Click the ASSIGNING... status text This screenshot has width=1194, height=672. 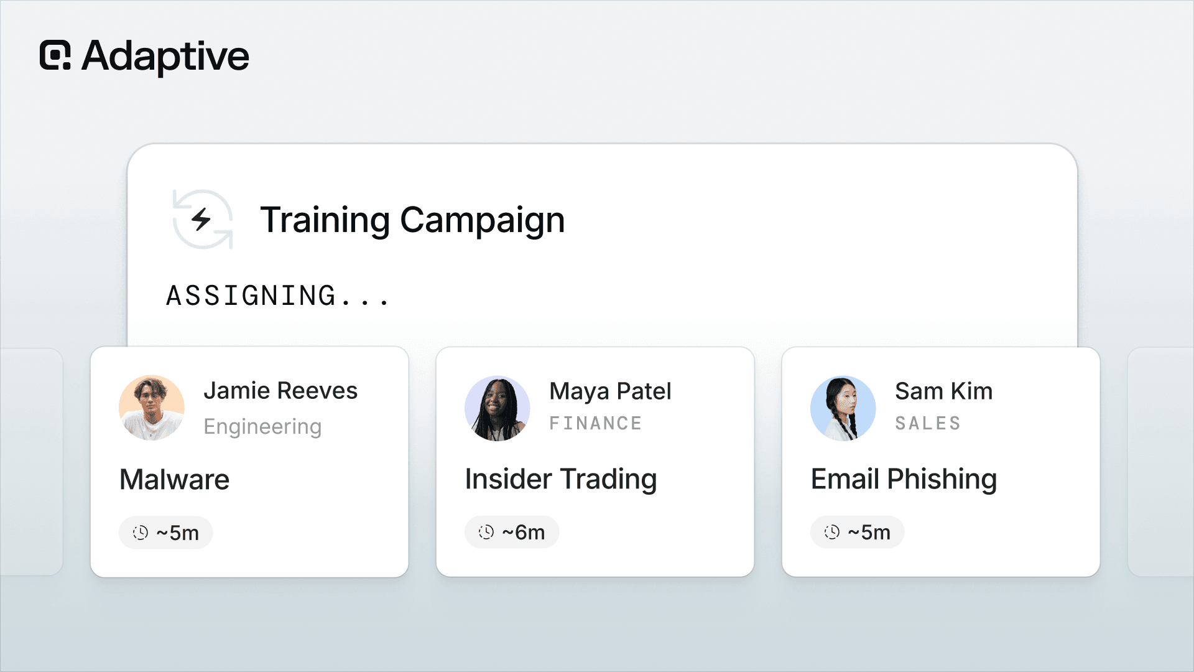point(277,296)
